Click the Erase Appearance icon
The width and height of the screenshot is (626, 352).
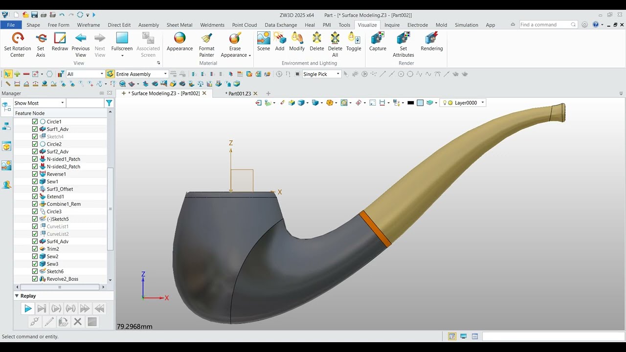pos(235,38)
